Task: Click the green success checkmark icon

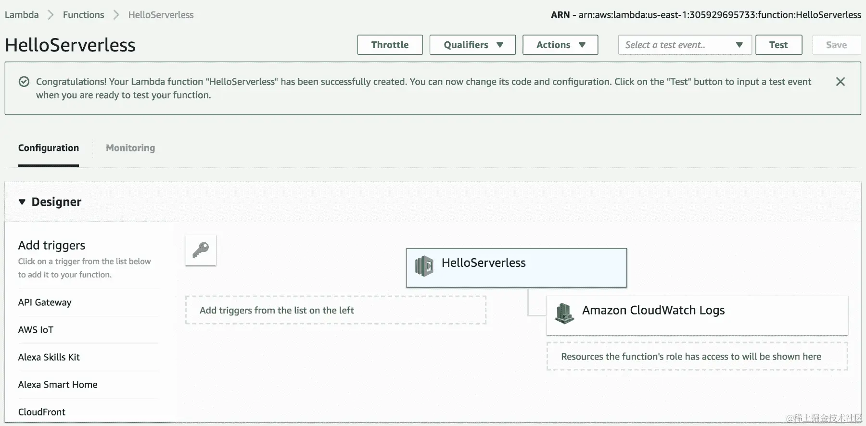Action: click(24, 82)
